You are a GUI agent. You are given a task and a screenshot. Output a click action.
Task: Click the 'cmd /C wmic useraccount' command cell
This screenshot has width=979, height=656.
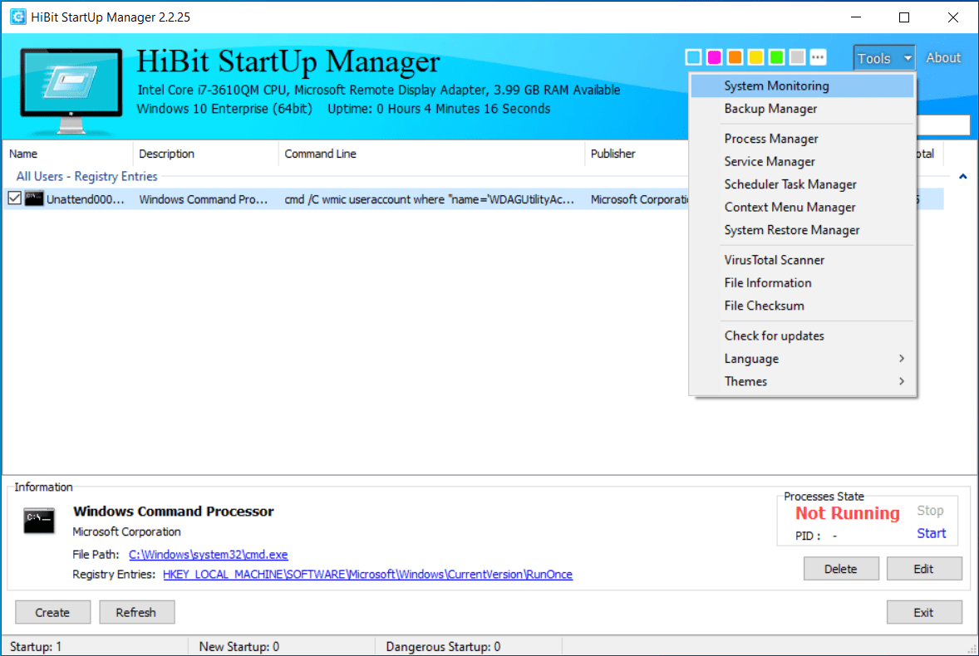pyautogui.click(x=429, y=199)
